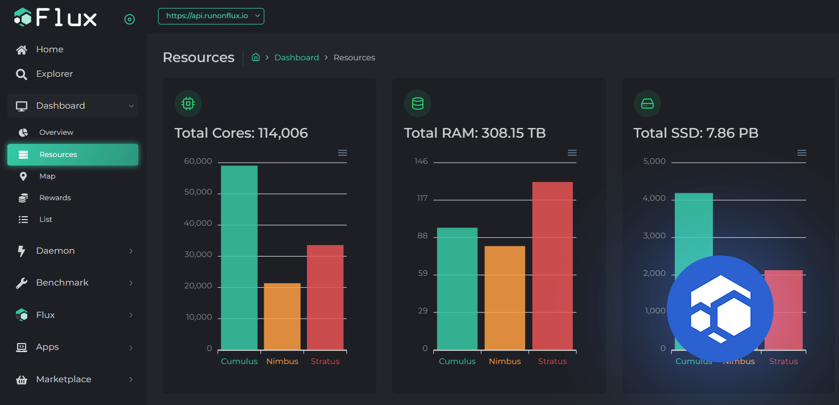Toggle the sidebar collapse circle icon
The height and width of the screenshot is (405, 839).
tap(130, 19)
